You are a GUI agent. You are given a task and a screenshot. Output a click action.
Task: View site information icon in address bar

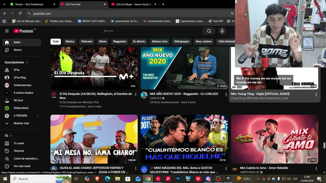point(29,13)
